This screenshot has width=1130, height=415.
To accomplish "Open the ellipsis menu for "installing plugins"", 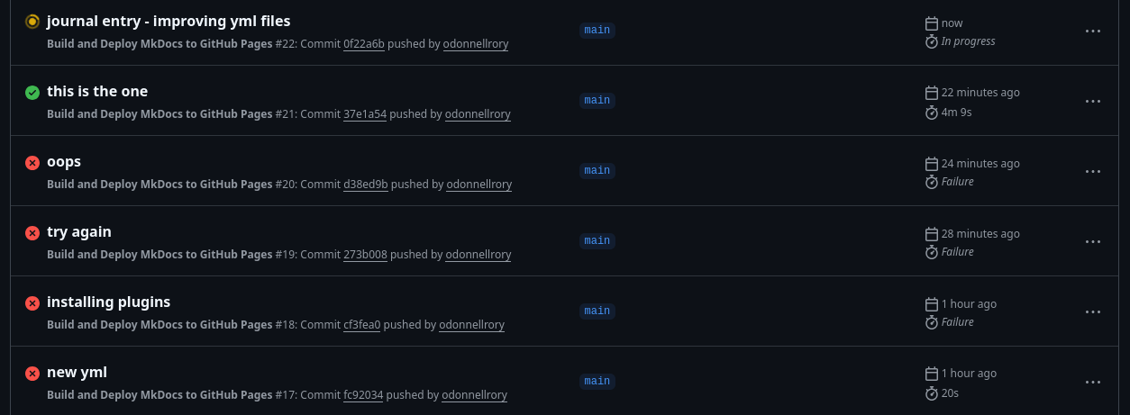I will click(x=1092, y=311).
